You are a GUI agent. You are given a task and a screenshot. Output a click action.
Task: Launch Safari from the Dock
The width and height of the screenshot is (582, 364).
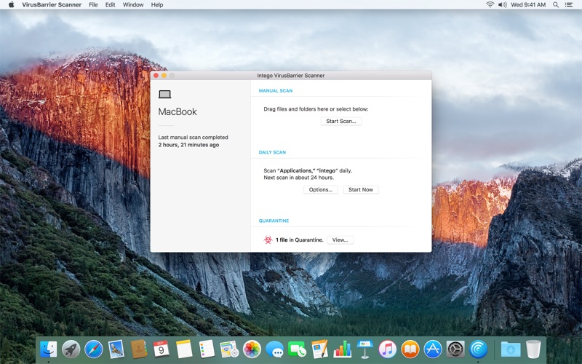94,349
